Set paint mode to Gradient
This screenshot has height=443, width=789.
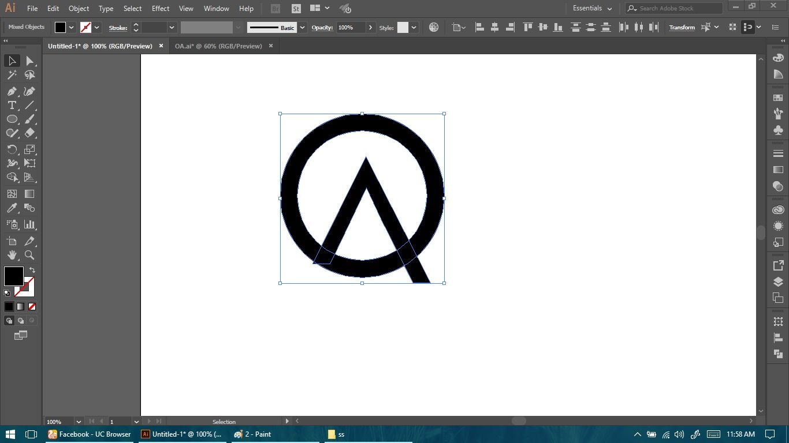pos(20,307)
